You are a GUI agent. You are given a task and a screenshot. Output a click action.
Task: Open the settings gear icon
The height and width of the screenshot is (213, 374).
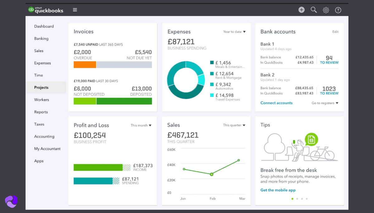coord(326,10)
